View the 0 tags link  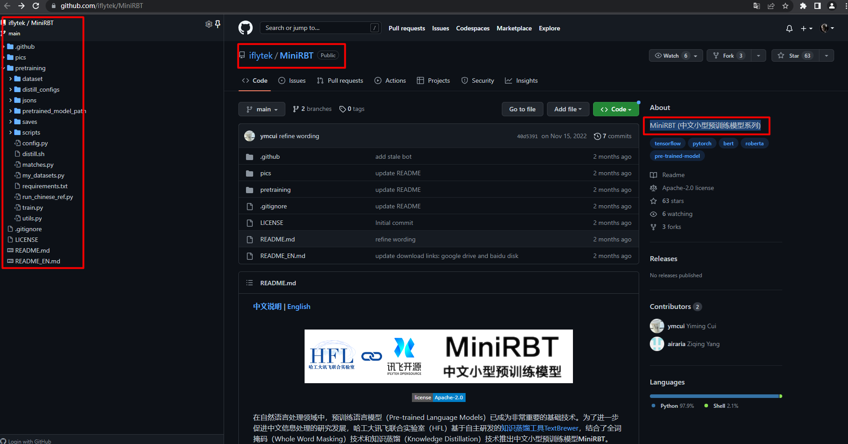[352, 109]
